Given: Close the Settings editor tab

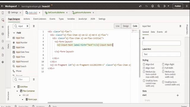Looking at the screenshot, I should 20,12.
